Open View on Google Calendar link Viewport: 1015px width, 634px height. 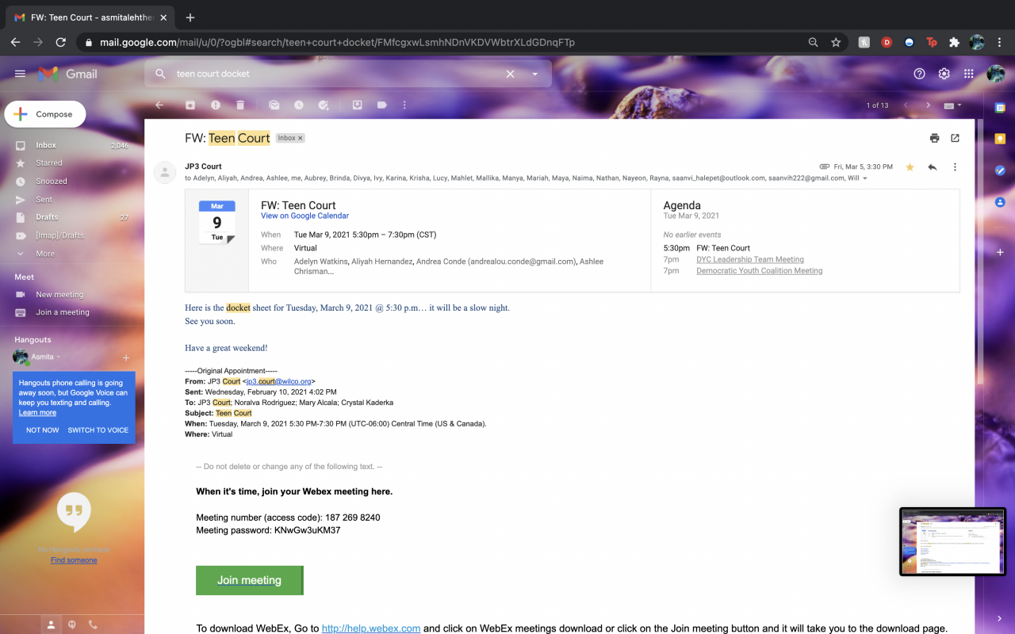pos(304,216)
